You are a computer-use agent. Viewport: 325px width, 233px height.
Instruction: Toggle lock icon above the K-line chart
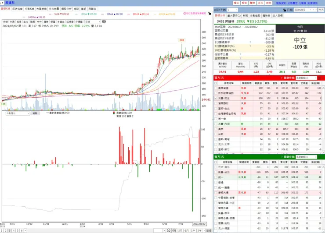tap(210, 14)
